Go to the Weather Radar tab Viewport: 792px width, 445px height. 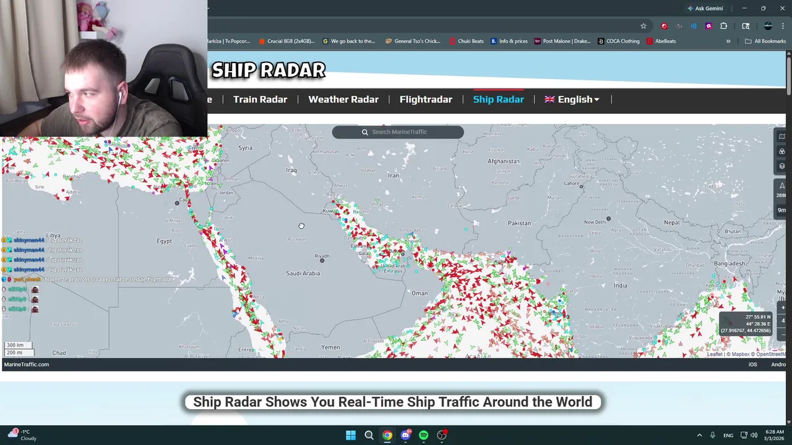pos(343,100)
